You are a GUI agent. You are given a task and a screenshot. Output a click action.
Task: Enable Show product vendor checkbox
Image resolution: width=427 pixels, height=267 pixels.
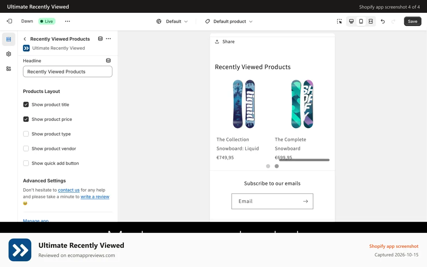tap(26, 148)
